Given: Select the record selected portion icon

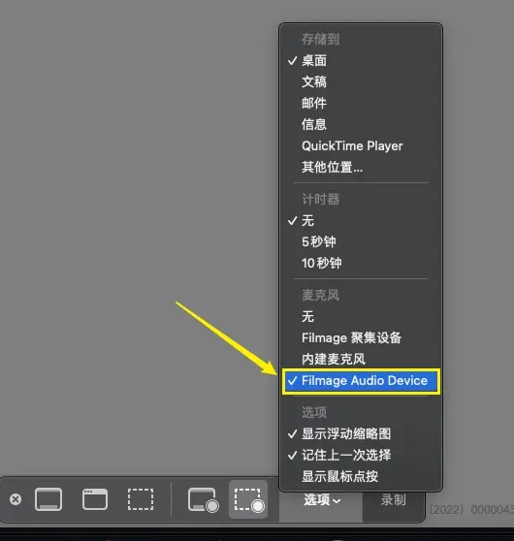Looking at the screenshot, I should pyautogui.click(x=249, y=499).
